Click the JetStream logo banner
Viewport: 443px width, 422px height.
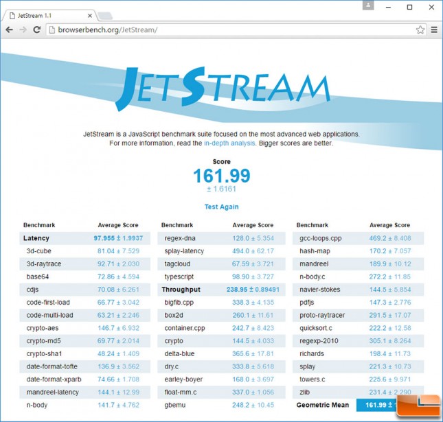(x=223, y=88)
